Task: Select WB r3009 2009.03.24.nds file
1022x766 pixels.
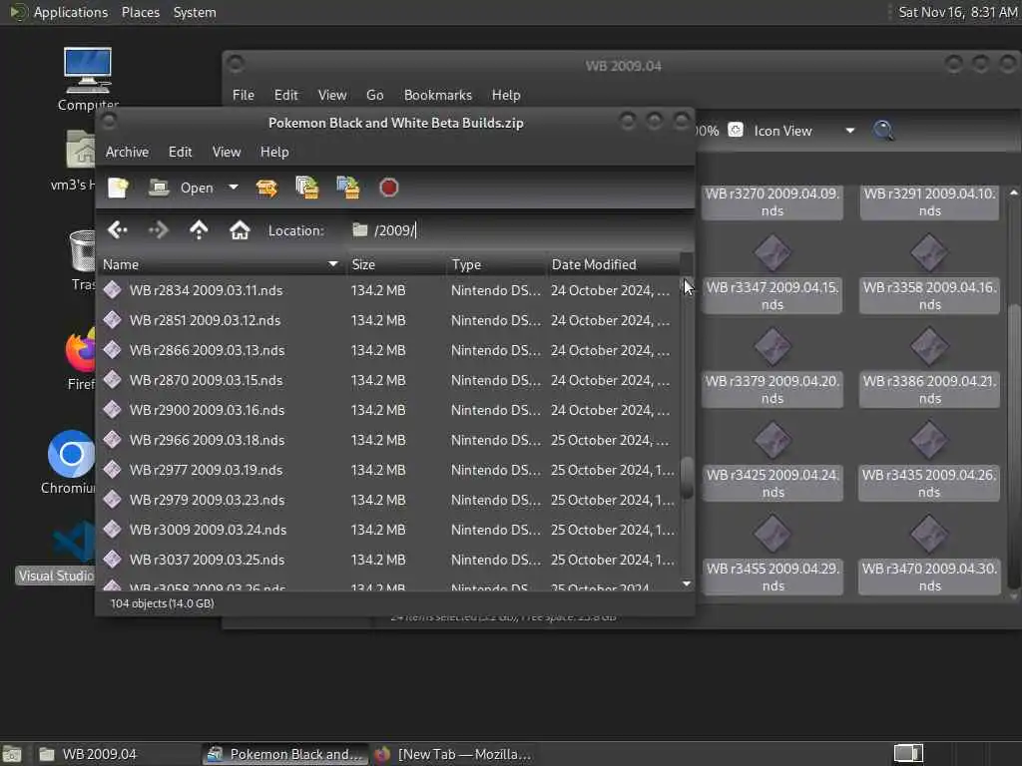Action: pyautogui.click(x=388, y=531)
